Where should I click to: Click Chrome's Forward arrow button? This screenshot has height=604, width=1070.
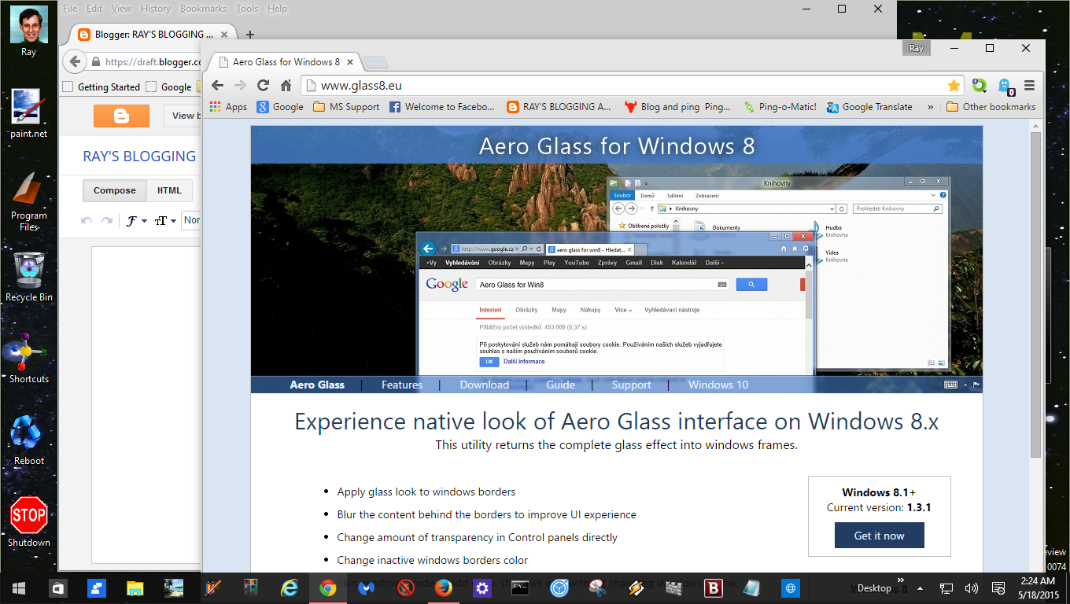[x=240, y=86]
